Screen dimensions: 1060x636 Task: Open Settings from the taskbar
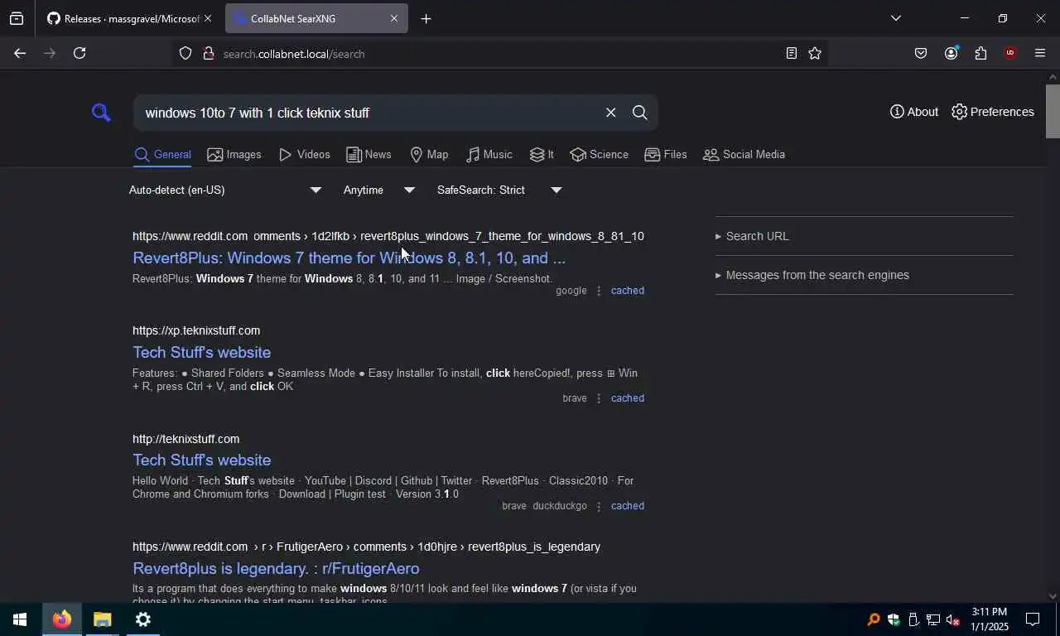[142, 619]
